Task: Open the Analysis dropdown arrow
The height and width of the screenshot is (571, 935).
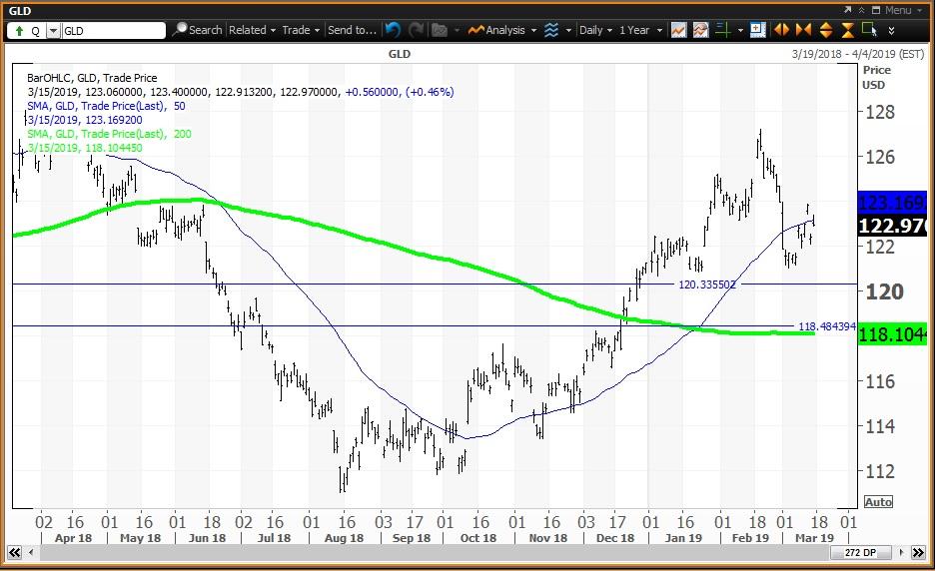Action: coord(533,30)
